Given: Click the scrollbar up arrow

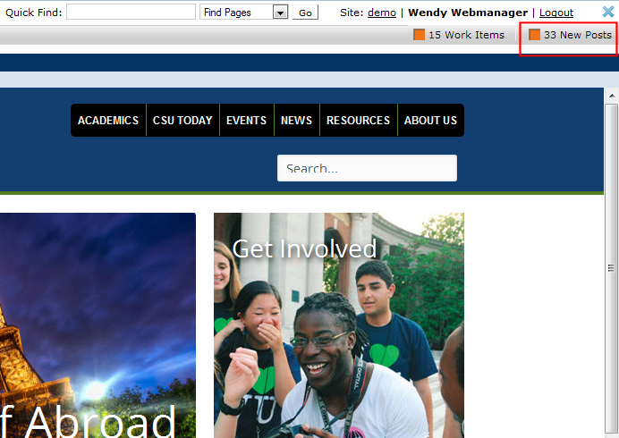Looking at the screenshot, I should pyautogui.click(x=612, y=96).
